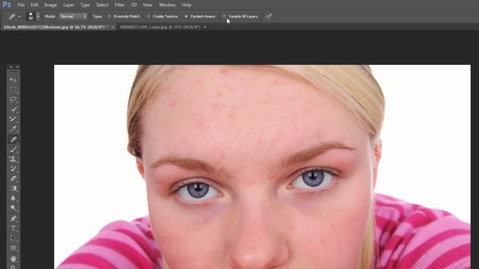Select the Lasso tool

click(x=13, y=99)
